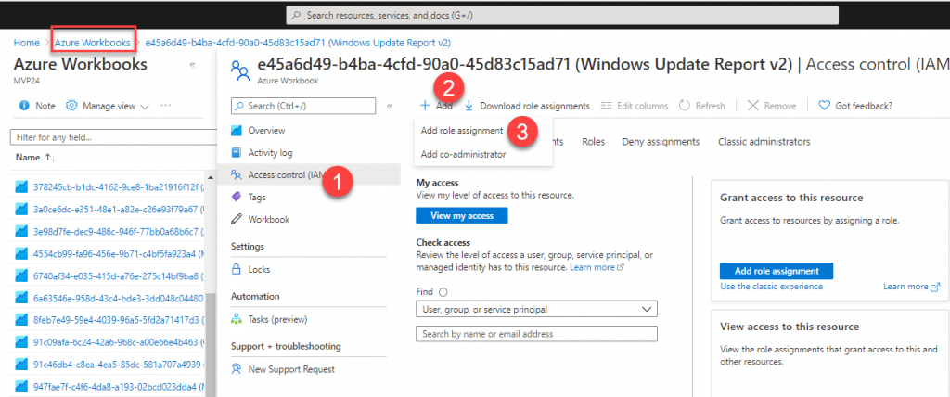950x397 pixels.
Task: Click the Search (Ctrl+/) menu box
Action: click(303, 106)
